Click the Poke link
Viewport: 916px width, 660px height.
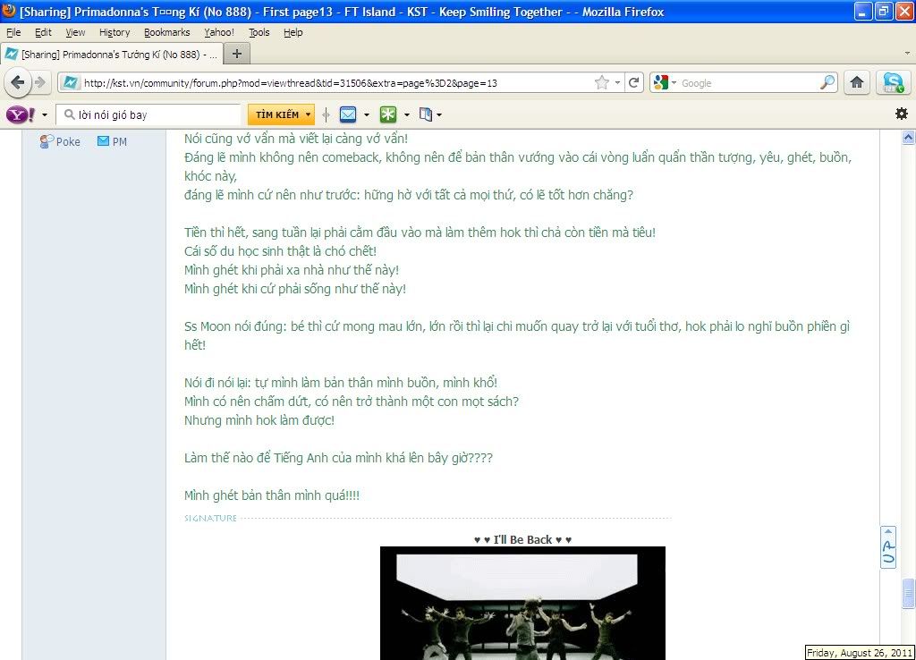point(60,141)
